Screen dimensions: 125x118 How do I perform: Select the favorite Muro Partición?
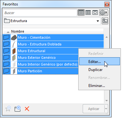pyautogui.click(x=40, y=71)
